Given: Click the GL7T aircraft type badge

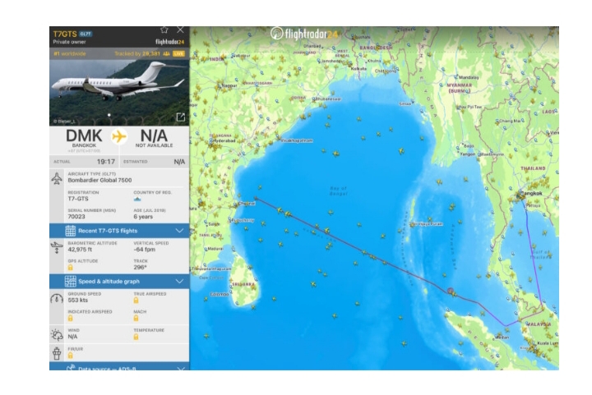Looking at the screenshot, I should [x=86, y=34].
